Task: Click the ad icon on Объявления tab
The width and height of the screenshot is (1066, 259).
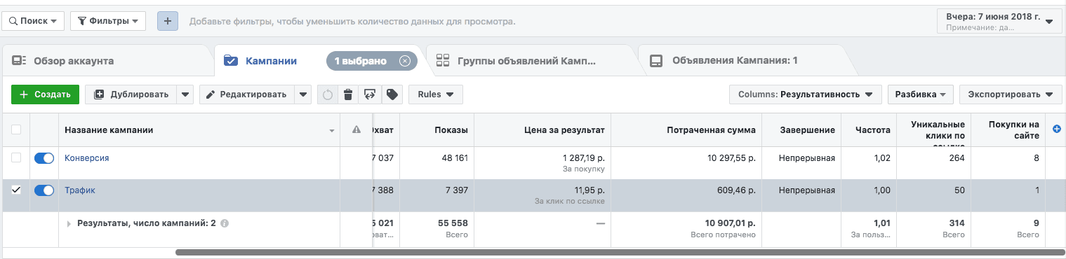Action: [x=656, y=61]
